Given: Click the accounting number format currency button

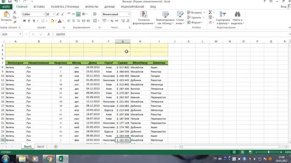Looking at the screenshot, I should click(x=105, y=21).
